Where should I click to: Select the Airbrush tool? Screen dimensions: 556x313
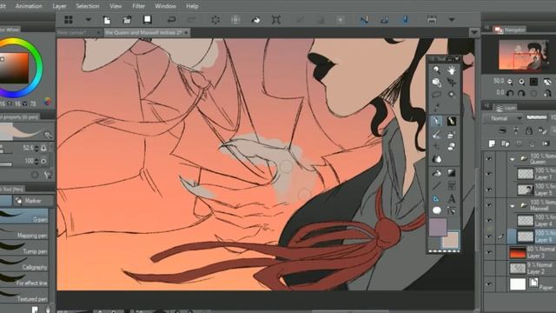click(452, 135)
